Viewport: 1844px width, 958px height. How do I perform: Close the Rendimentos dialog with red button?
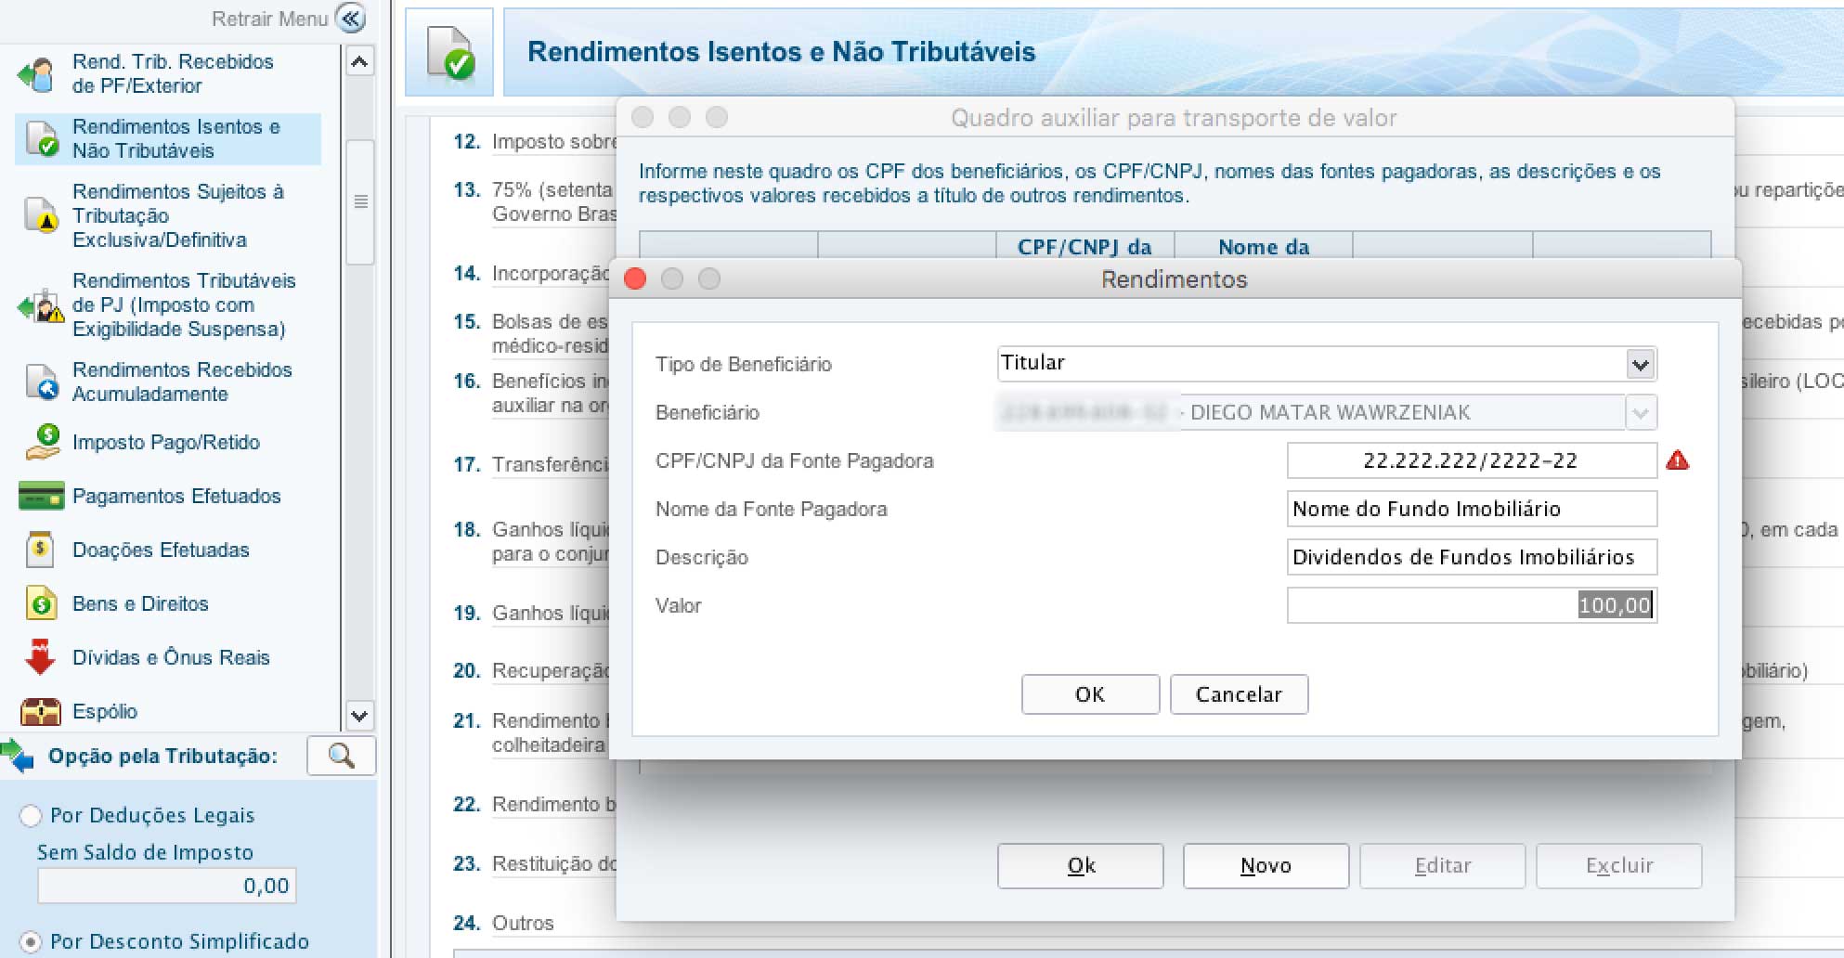(x=635, y=278)
